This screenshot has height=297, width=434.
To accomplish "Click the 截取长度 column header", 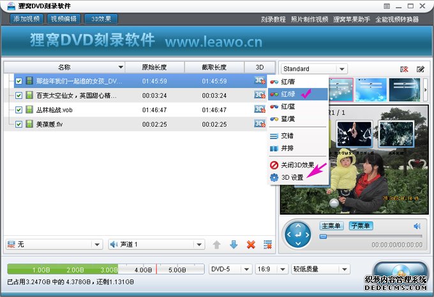I will click(214, 67).
